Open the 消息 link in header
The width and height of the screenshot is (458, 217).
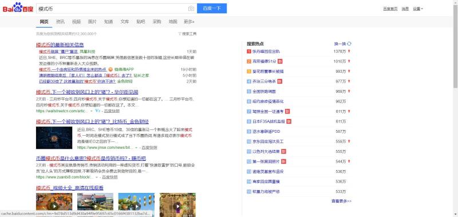tap(405, 9)
